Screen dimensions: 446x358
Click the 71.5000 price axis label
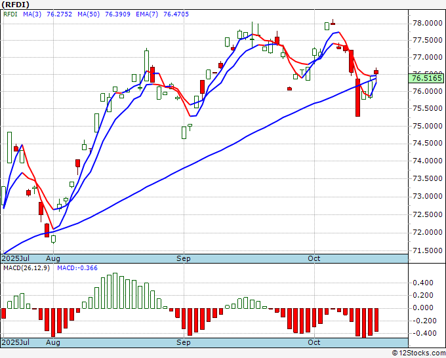427,250
